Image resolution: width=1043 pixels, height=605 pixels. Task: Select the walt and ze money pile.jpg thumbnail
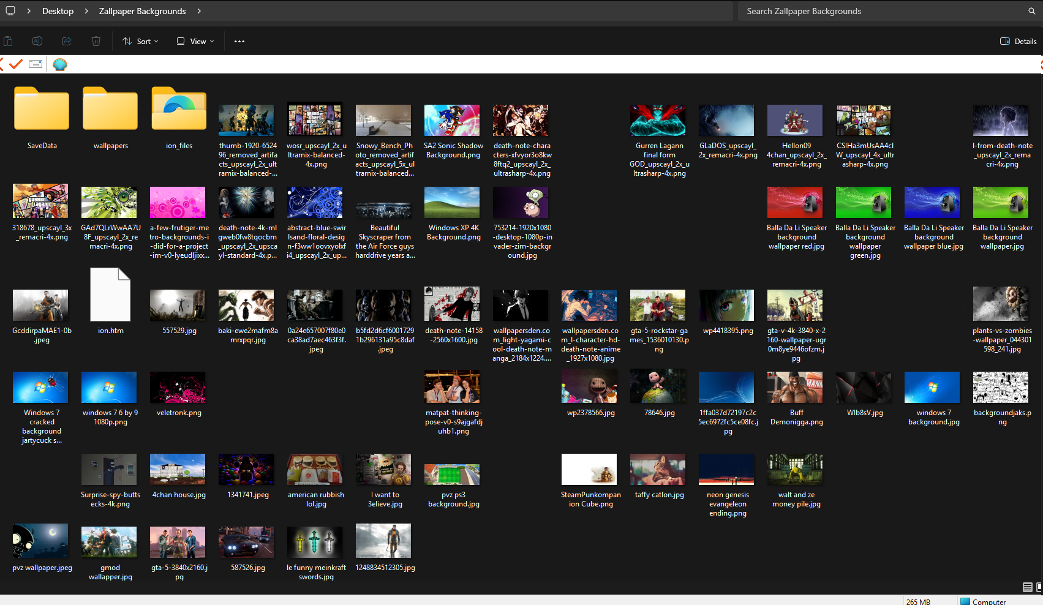tap(795, 469)
